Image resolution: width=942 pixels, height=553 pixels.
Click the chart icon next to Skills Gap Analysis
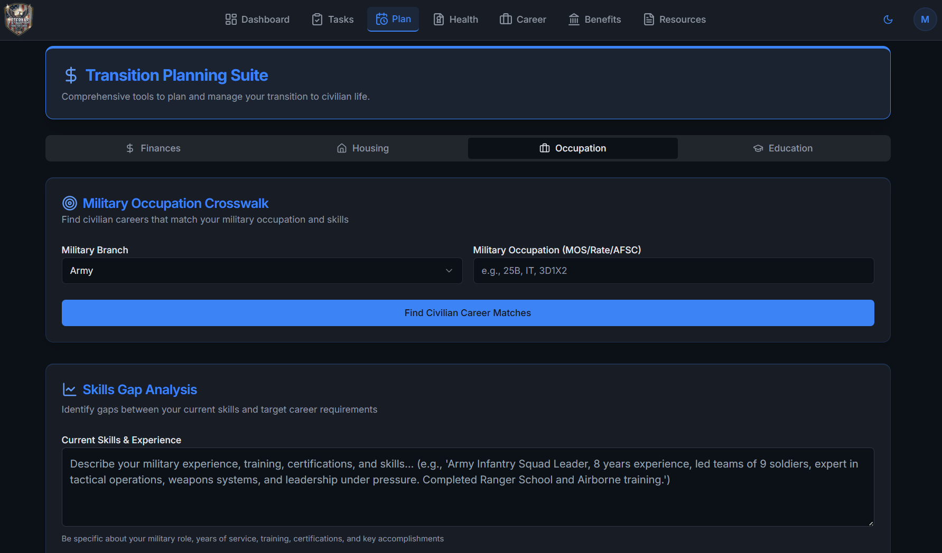[x=69, y=389]
